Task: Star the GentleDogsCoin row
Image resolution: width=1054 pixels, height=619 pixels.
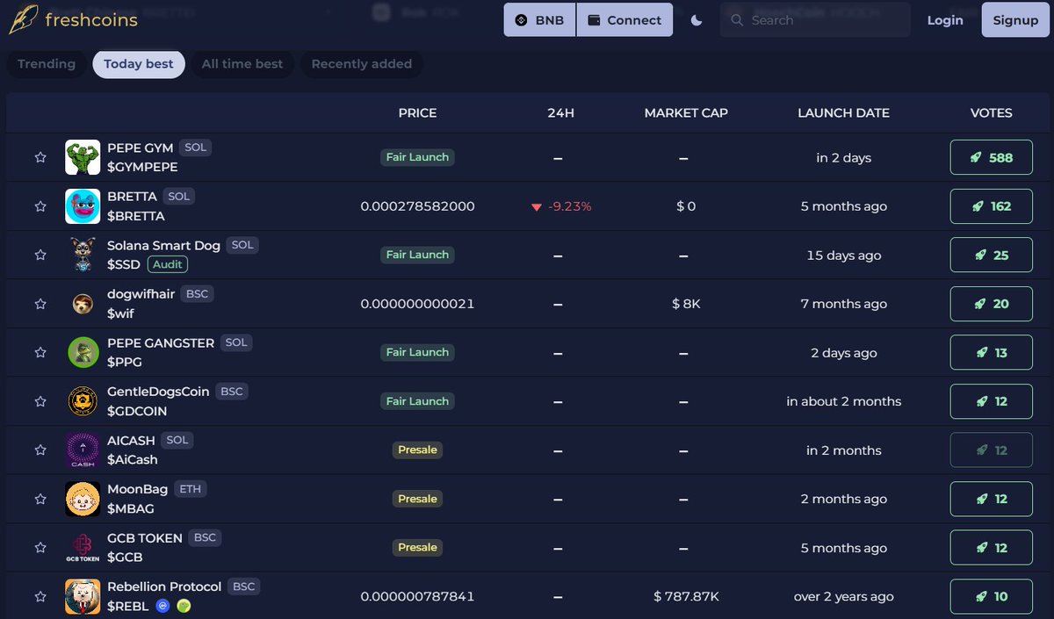Action: click(40, 401)
